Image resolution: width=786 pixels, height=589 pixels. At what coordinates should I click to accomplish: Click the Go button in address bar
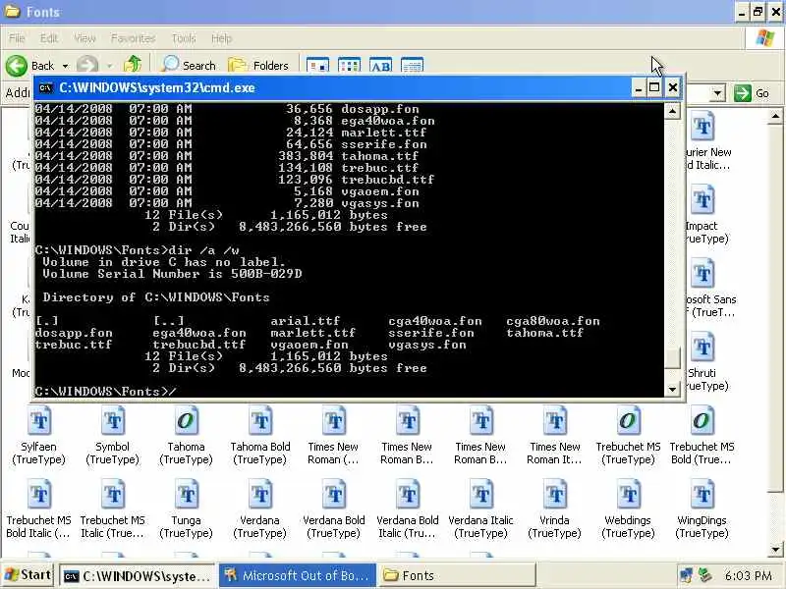point(752,93)
